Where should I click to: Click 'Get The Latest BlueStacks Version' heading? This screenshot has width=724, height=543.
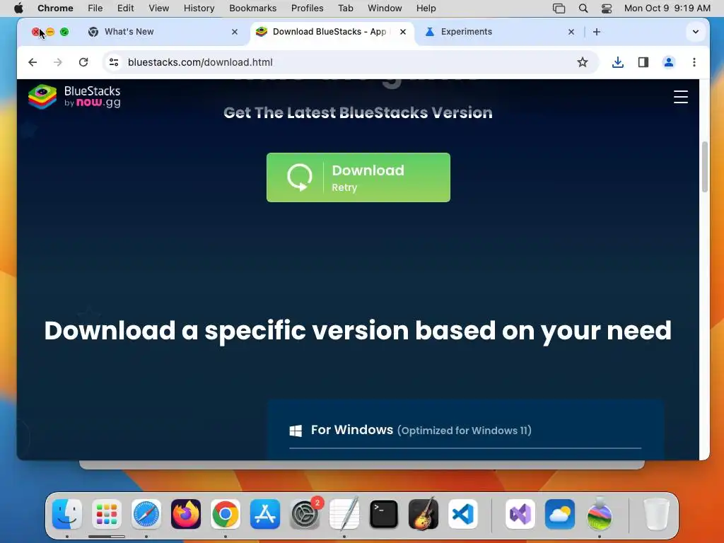pos(358,112)
